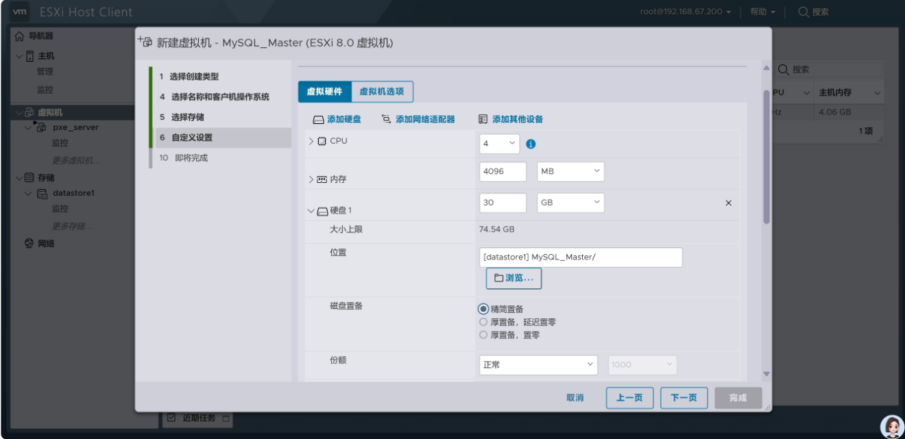Click the hard disk 1 drive icon

tap(322, 211)
